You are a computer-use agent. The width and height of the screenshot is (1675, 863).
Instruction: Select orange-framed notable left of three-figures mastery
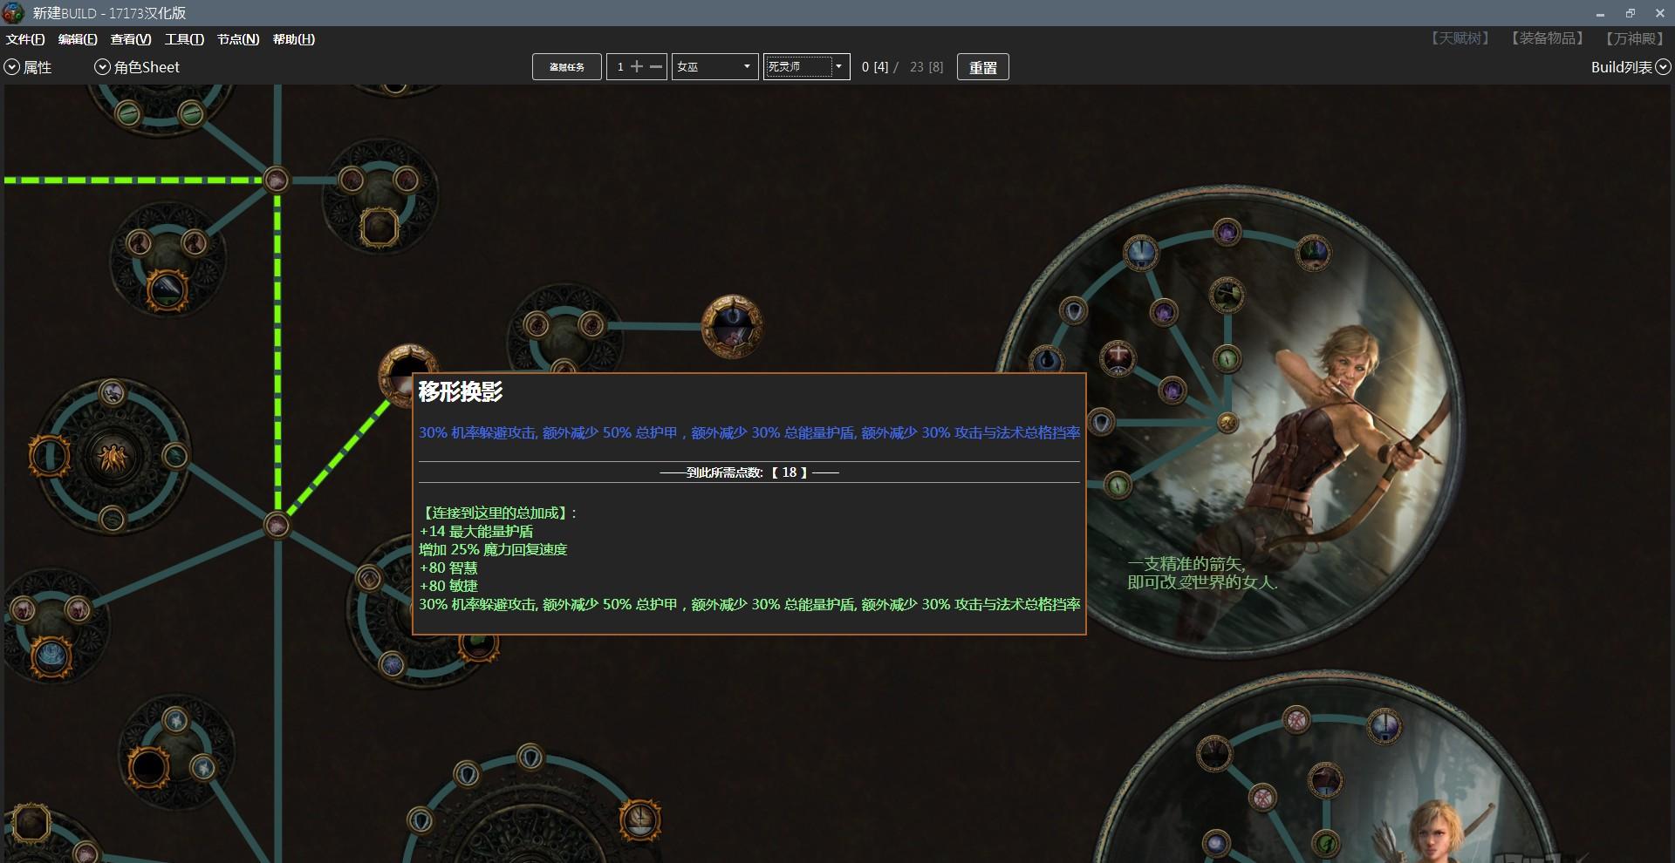[49, 454]
